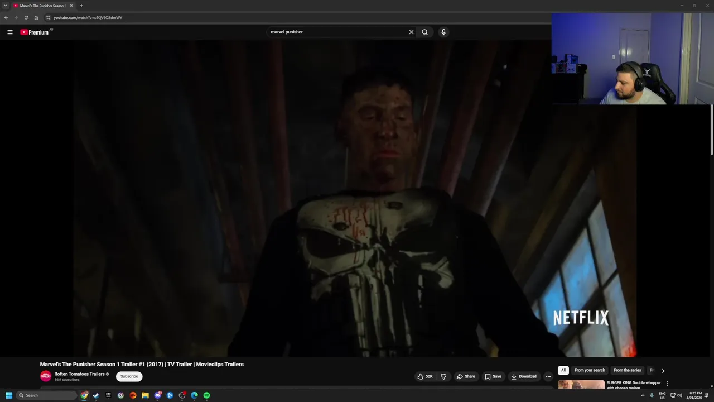Click the page vertical scrollbar
Viewport: 714px width, 402px height.
pos(711,130)
